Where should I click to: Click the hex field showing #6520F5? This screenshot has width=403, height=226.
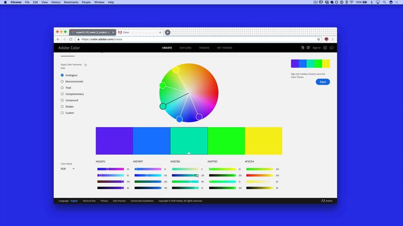pos(102,161)
